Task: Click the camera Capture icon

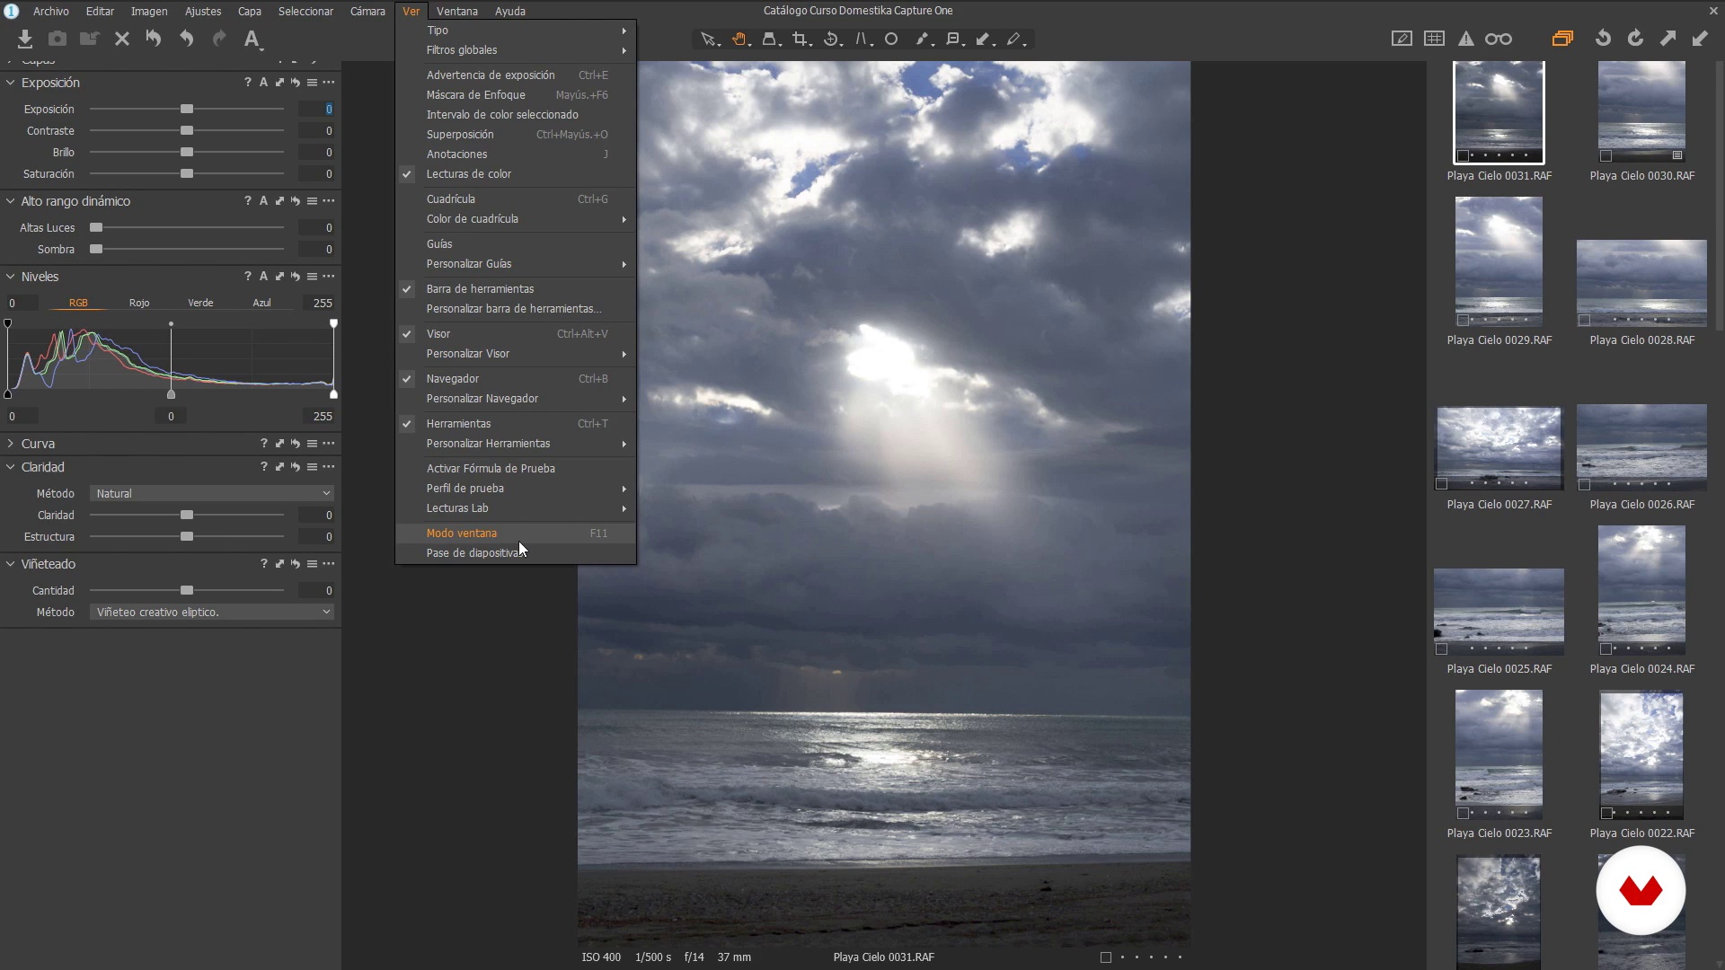Action: pyautogui.click(x=57, y=39)
